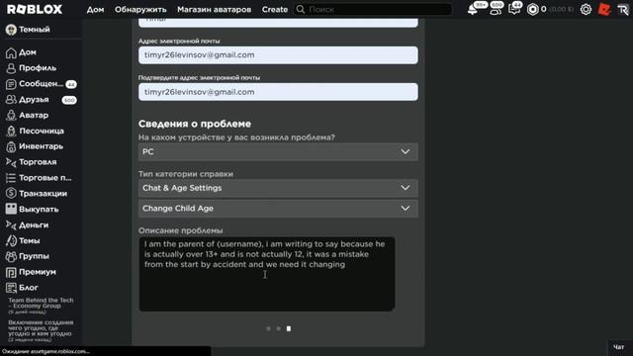Open Торговля in the sidebar
Viewport: 633px width, 356px height.
31,162
